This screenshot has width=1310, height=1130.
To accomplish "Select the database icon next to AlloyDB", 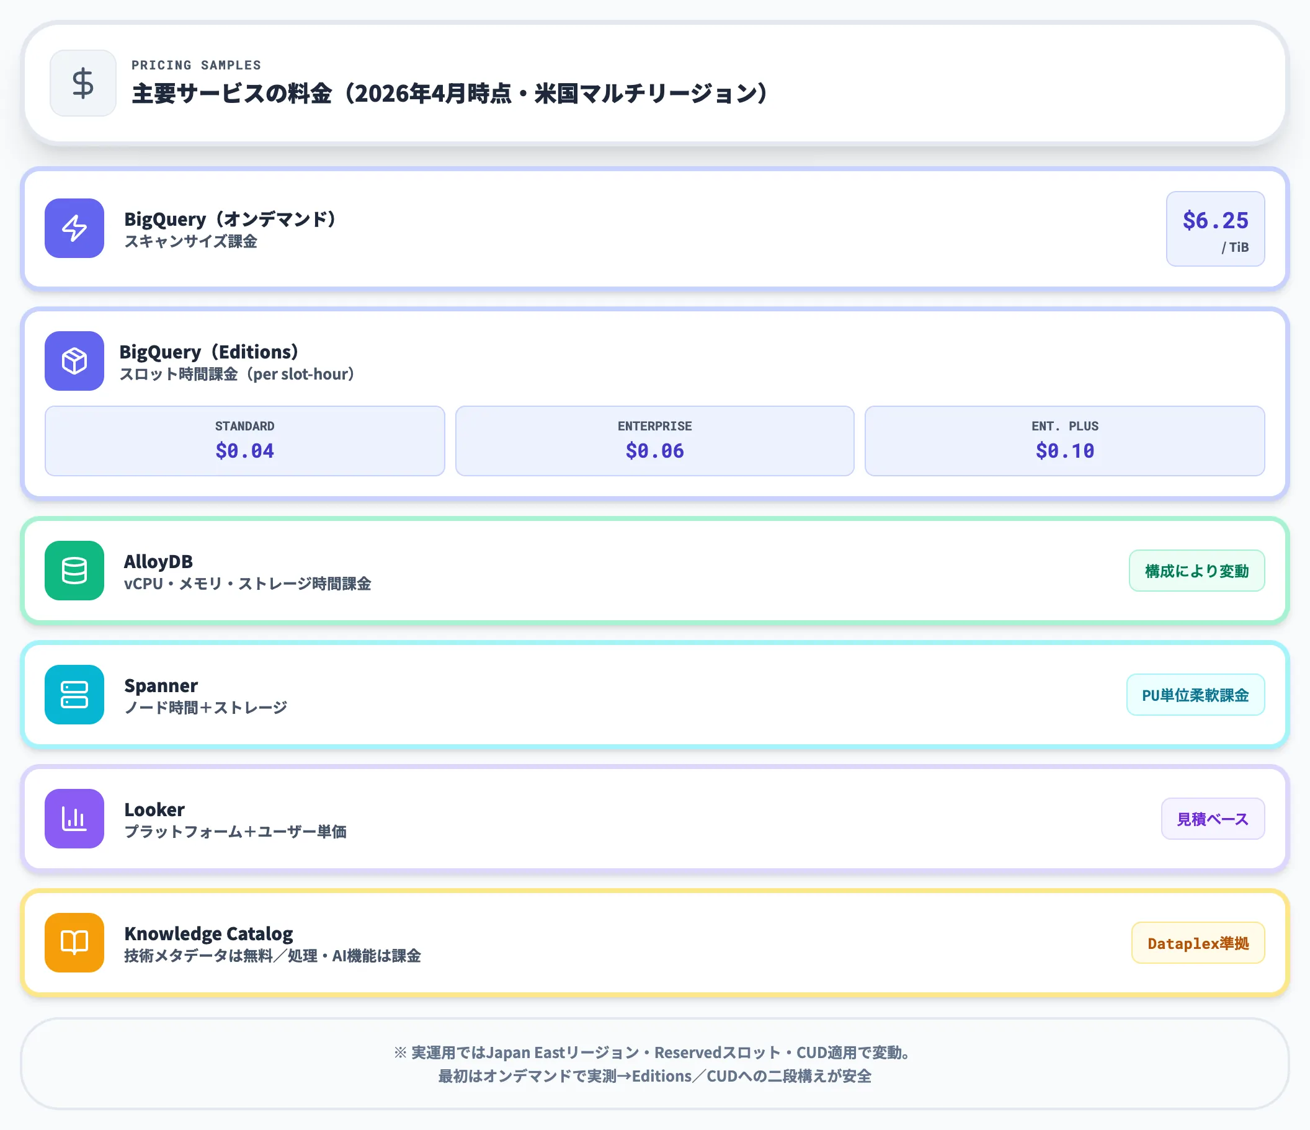I will pos(73,571).
